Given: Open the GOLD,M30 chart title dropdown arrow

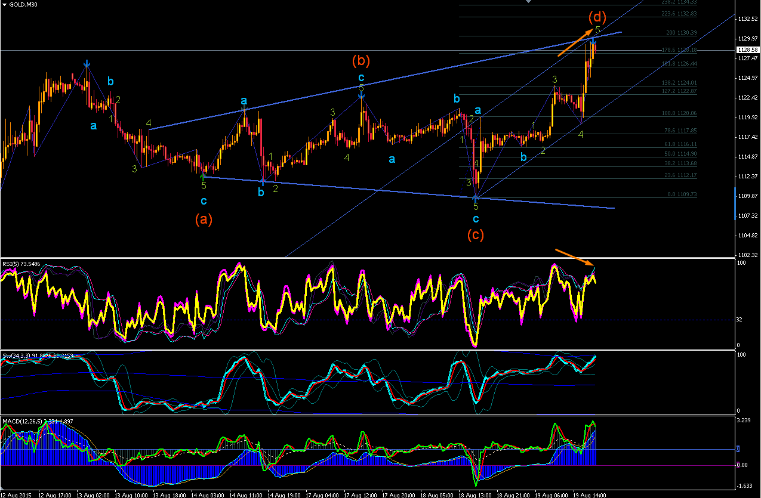Looking at the screenshot, I should click(x=5, y=5).
